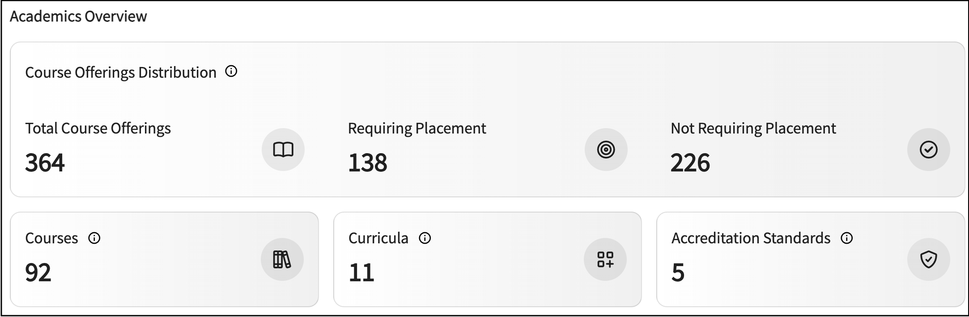Click the shield check icon in Accreditation Standards

tap(928, 259)
